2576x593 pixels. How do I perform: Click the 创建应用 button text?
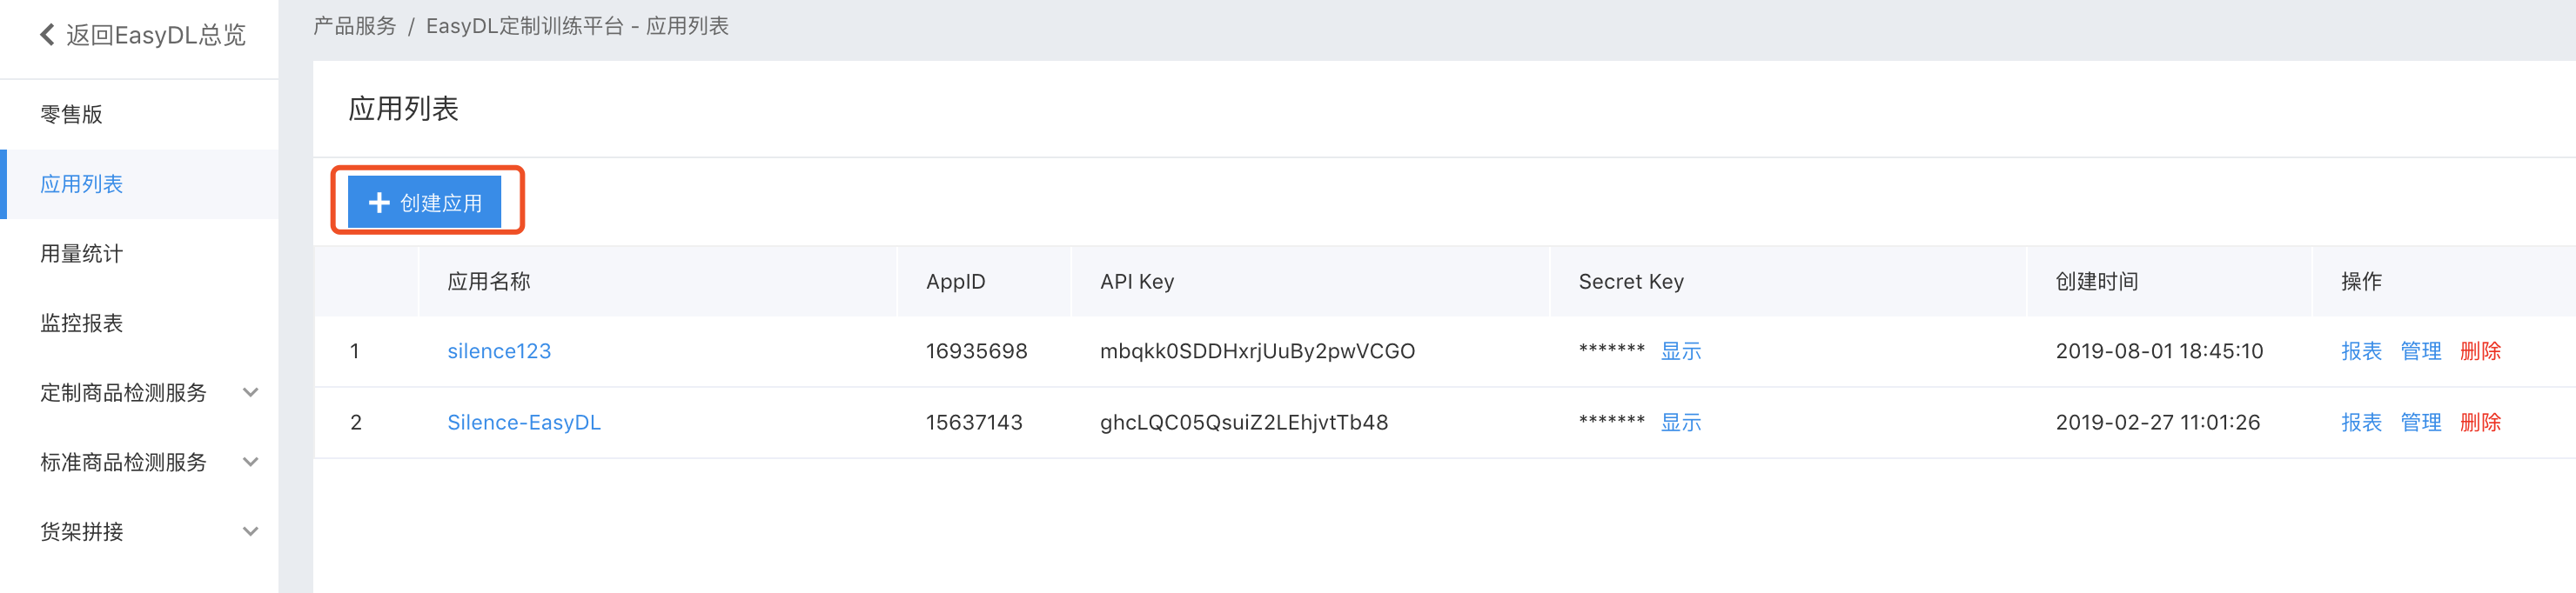tap(441, 203)
